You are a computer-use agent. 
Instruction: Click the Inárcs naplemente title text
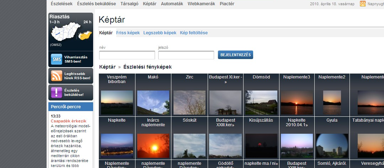153,122
